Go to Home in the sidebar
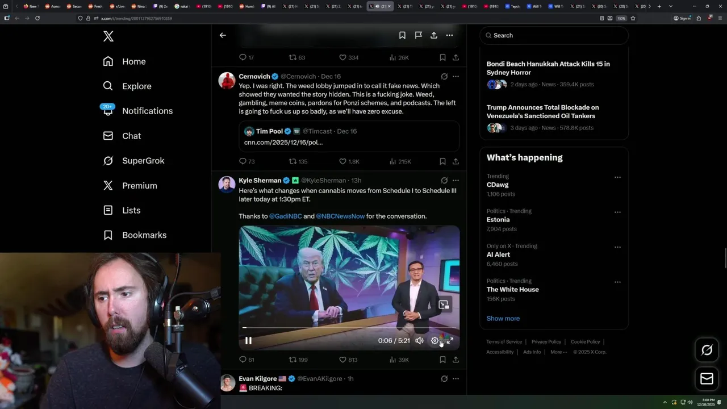 click(124, 61)
